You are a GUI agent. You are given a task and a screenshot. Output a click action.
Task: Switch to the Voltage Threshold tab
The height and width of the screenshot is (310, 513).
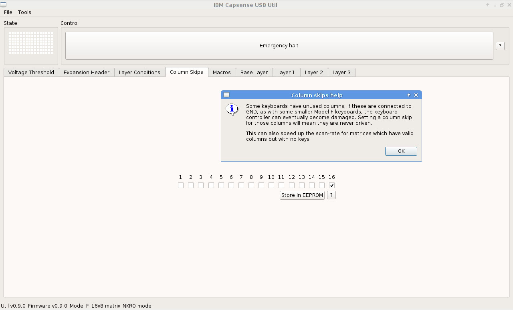coord(31,73)
